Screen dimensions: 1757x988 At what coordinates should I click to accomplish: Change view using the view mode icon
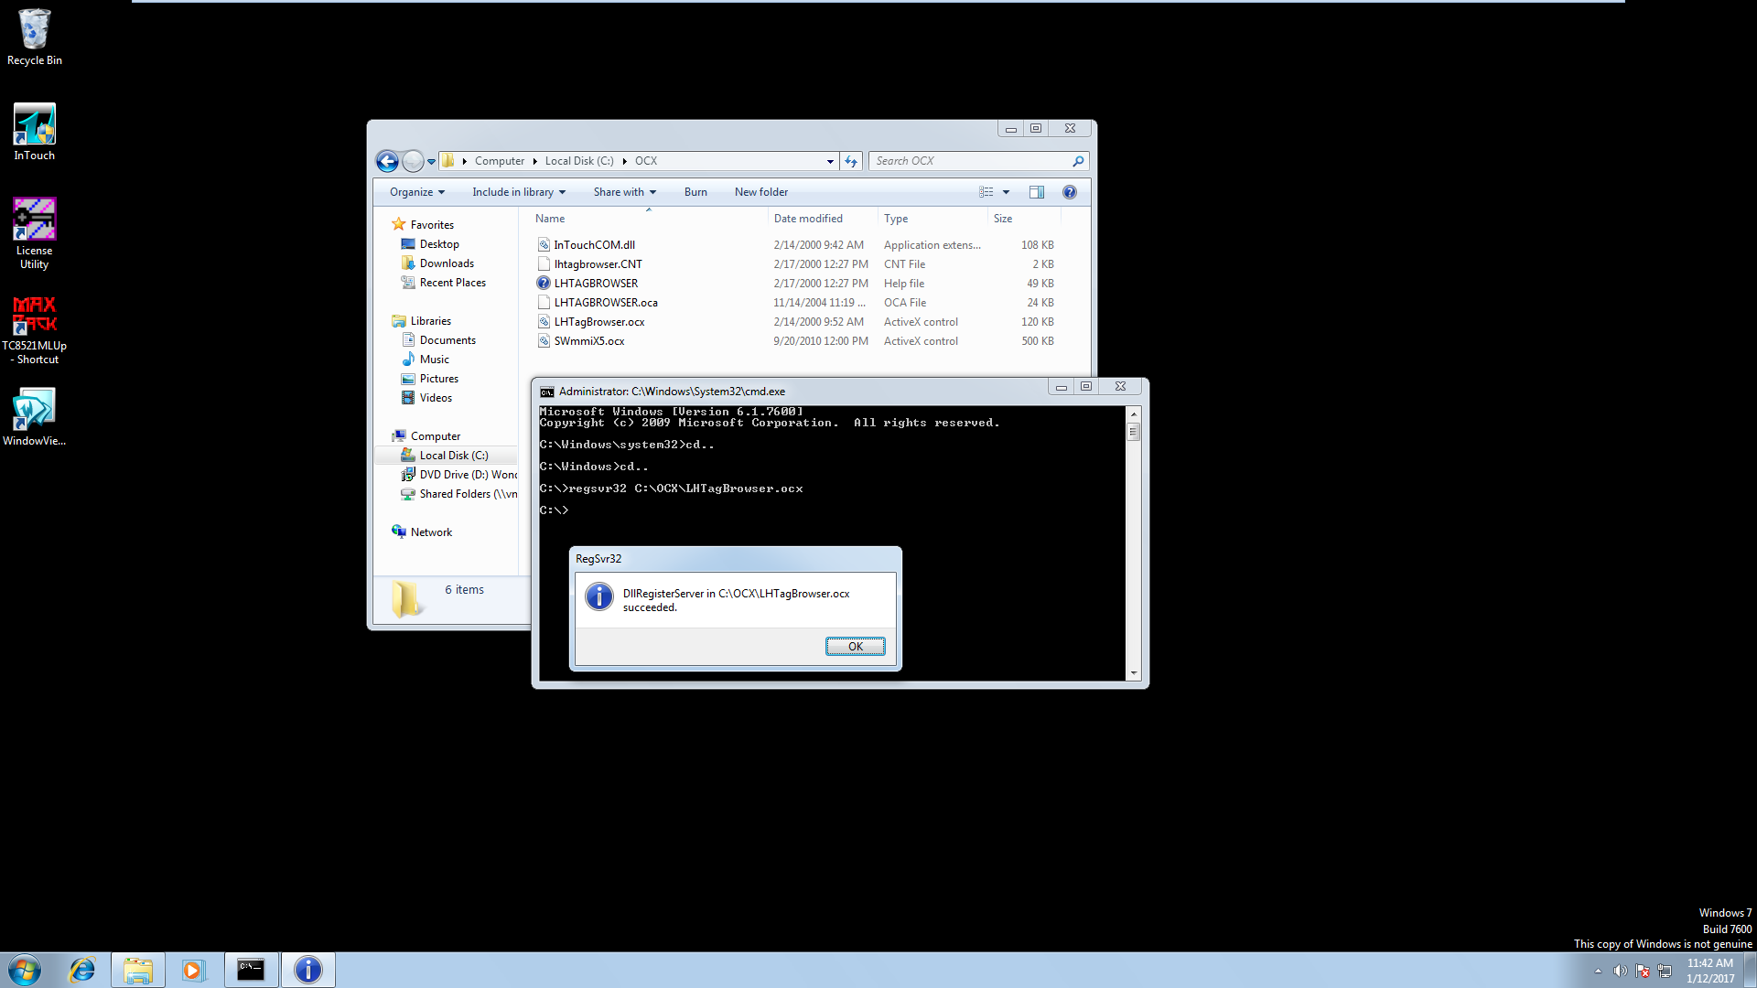click(986, 192)
